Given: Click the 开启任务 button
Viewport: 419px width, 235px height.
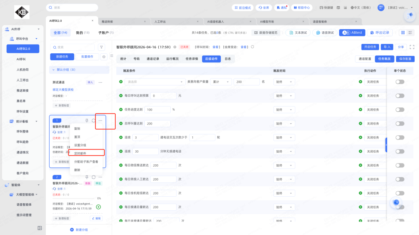Looking at the screenshot, I should click(x=370, y=47).
